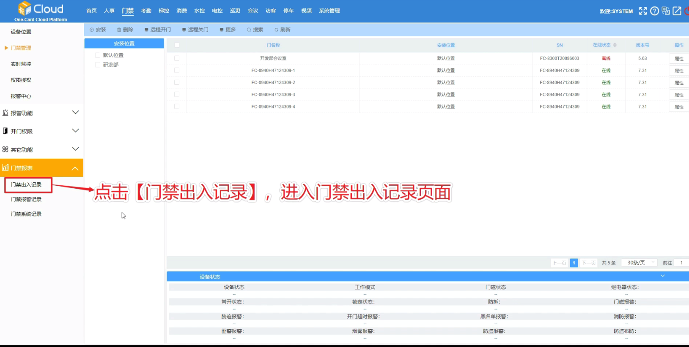Click the language translation icon
The width and height of the screenshot is (689, 347).
point(666,11)
